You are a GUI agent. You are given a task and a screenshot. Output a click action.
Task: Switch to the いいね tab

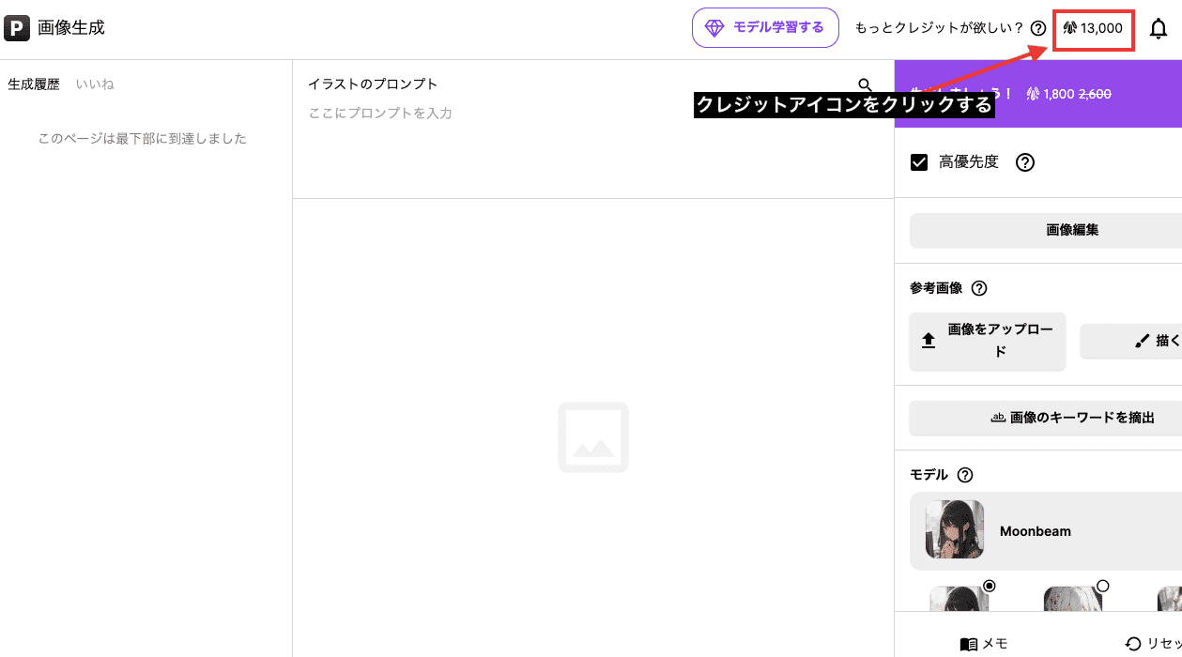coord(95,84)
